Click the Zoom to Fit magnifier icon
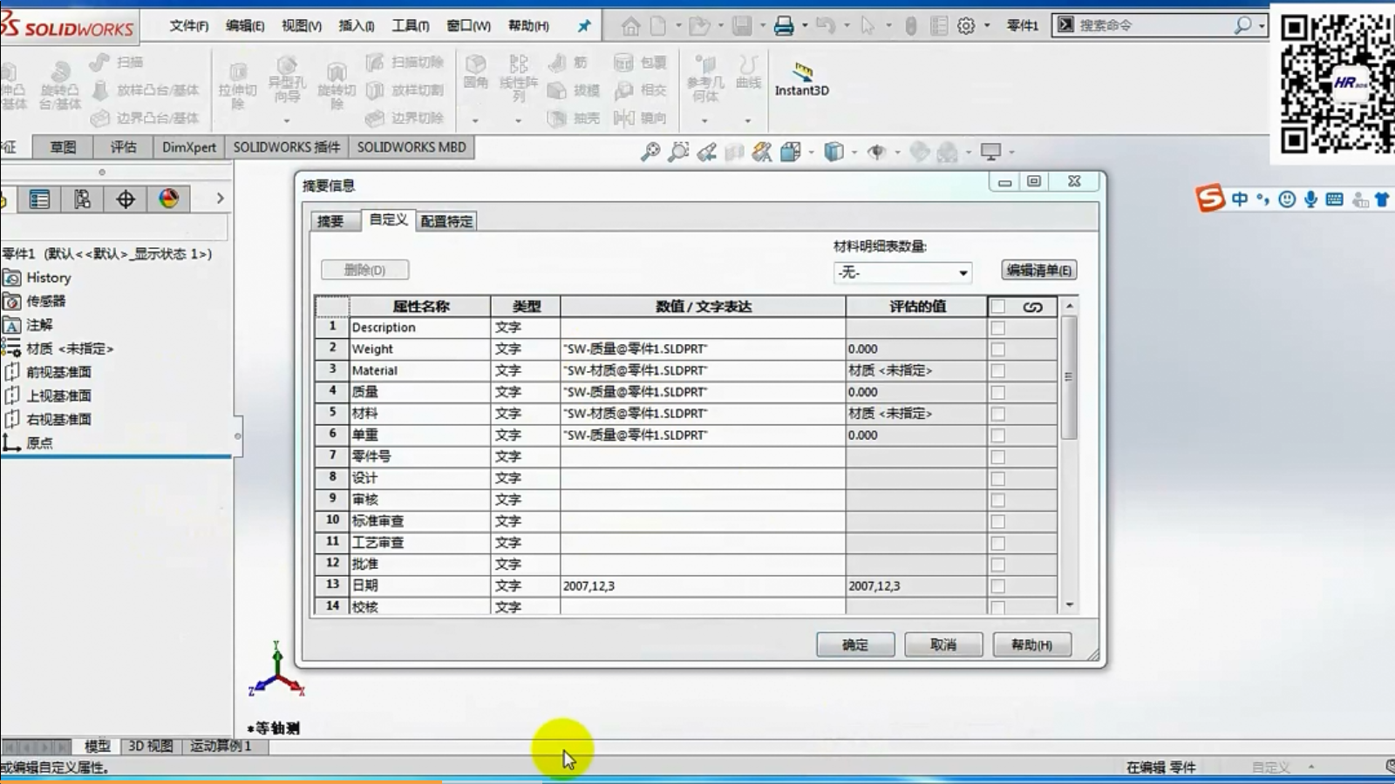This screenshot has height=784, width=1395. [650, 152]
